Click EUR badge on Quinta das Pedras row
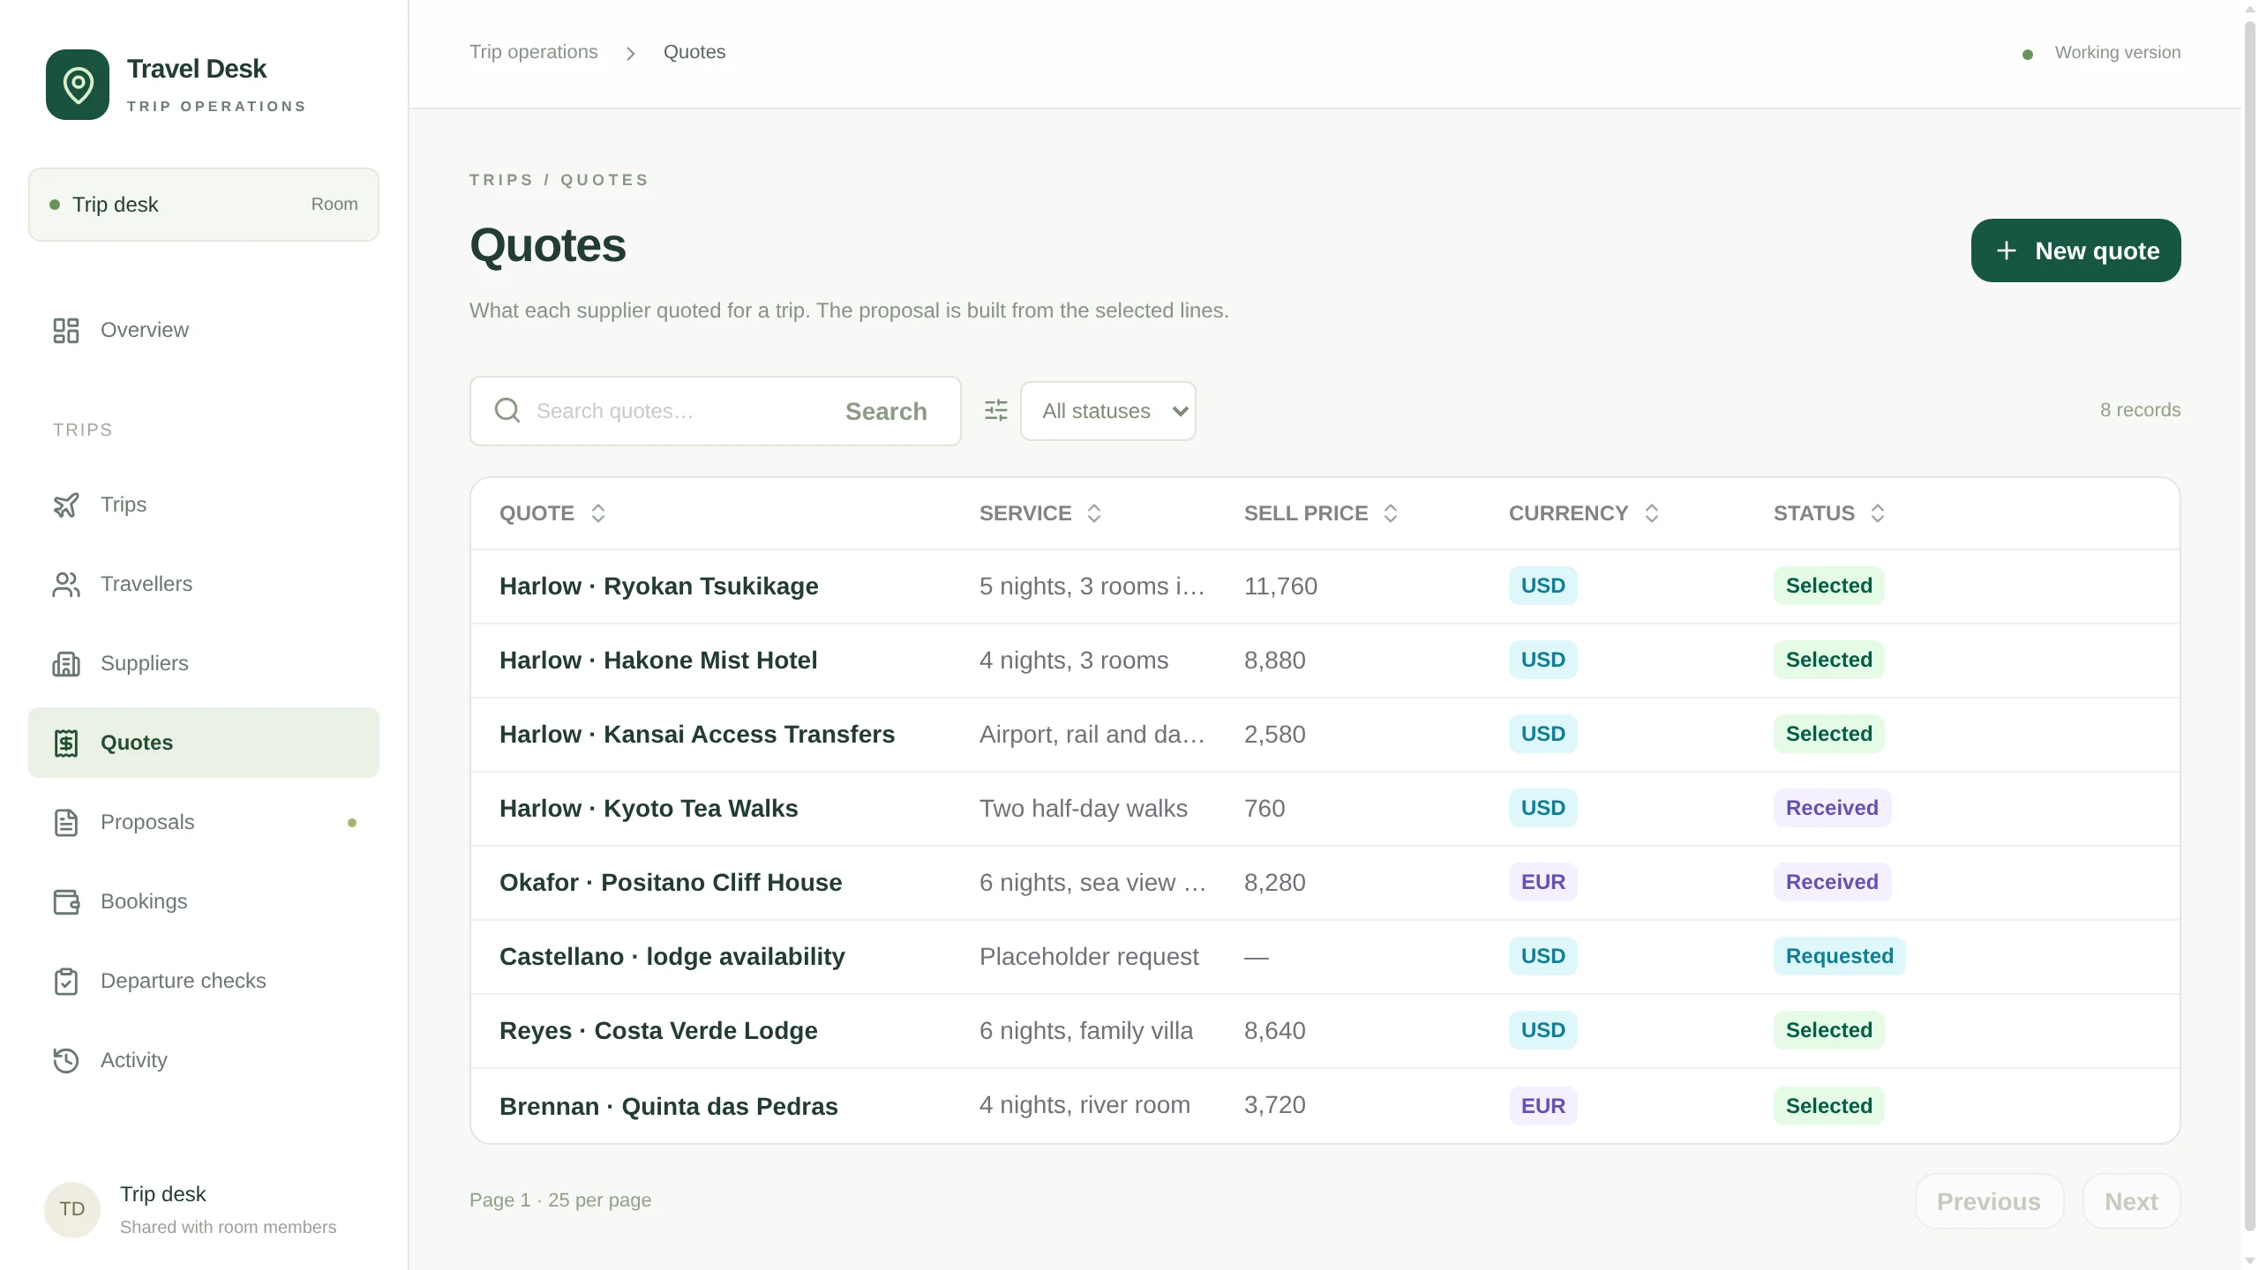The width and height of the screenshot is (2259, 1270). pos(1542,1106)
